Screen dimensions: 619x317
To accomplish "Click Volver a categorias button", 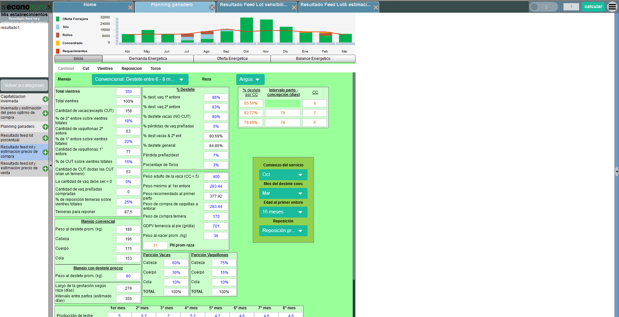I will [24, 85].
